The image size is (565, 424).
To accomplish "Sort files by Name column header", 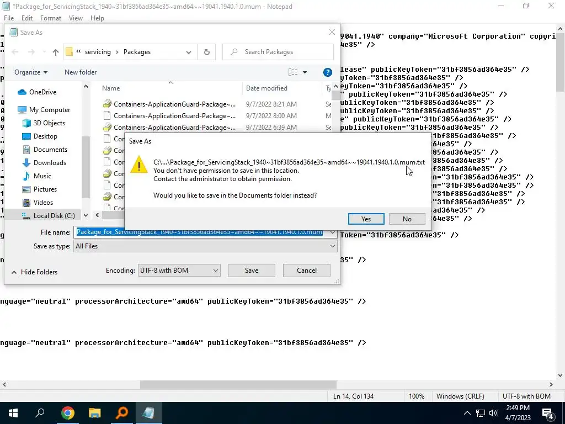I will (111, 88).
